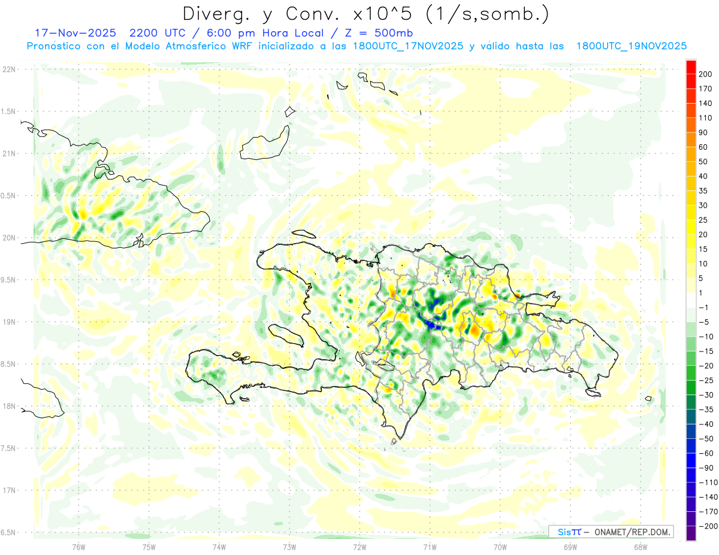Click the positive '15' legend value
The height and width of the screenshot is (555, 719).
coord(704,249)
